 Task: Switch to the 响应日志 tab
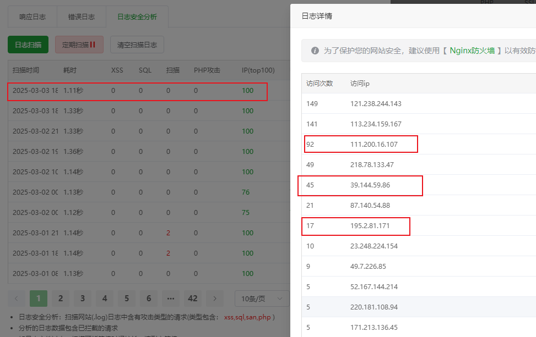[33, 16]
